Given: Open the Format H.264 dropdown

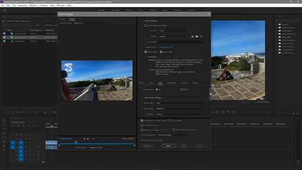Looking at the screenshot, I should [x=173, y=31].
